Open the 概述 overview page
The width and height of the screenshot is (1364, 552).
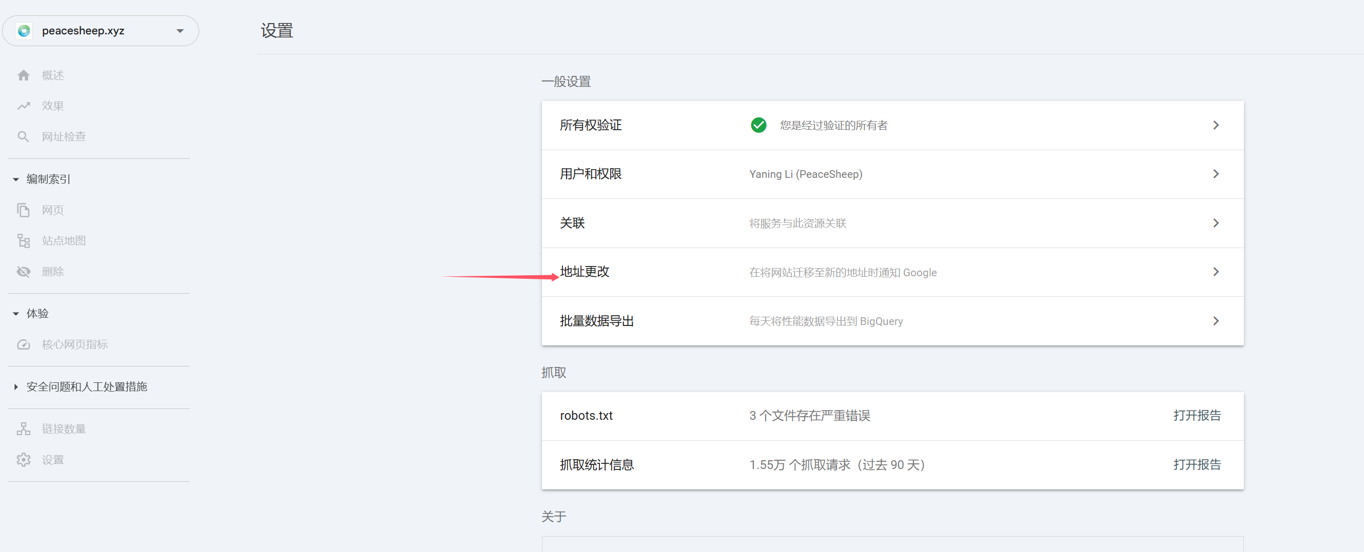pyautogui.click(x=53, y=75)
